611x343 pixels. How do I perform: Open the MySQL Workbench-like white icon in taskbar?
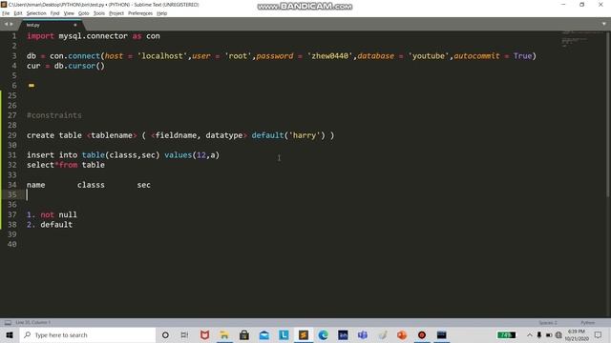click(x=383, y=334)
